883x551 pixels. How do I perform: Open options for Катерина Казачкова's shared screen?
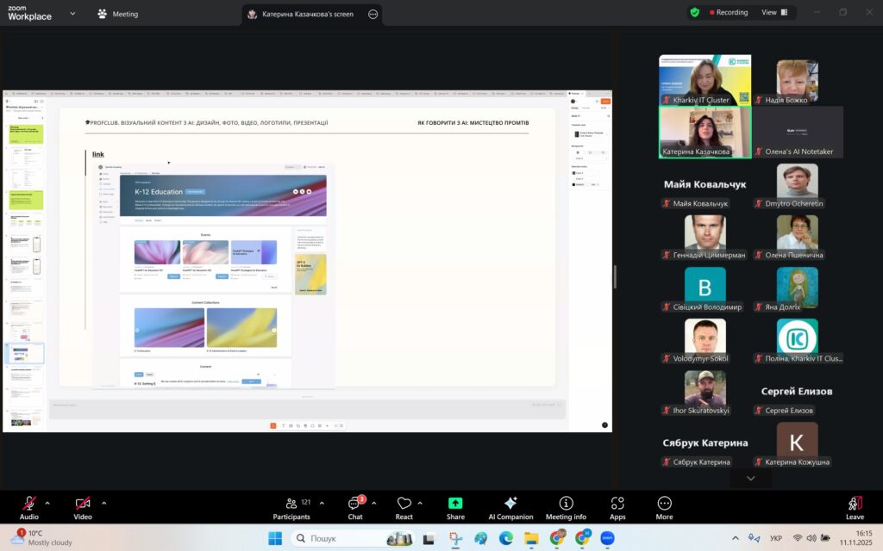[373, 15]
